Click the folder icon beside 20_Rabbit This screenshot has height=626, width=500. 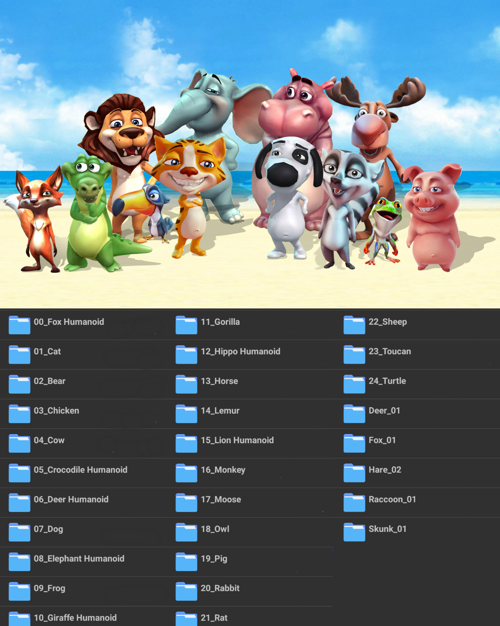click(186, 591)
